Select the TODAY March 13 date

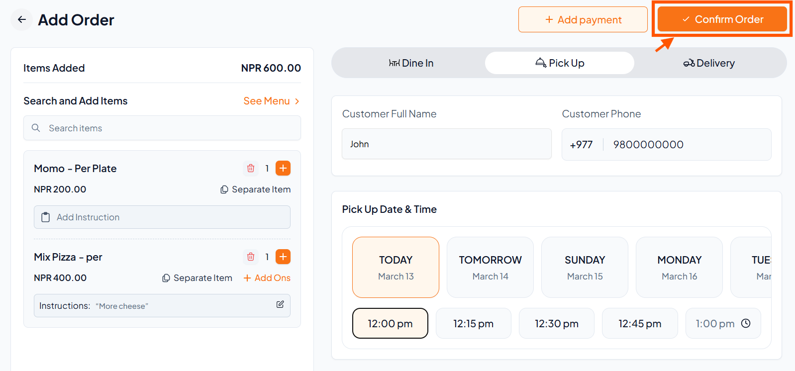(x=396, y=268)
